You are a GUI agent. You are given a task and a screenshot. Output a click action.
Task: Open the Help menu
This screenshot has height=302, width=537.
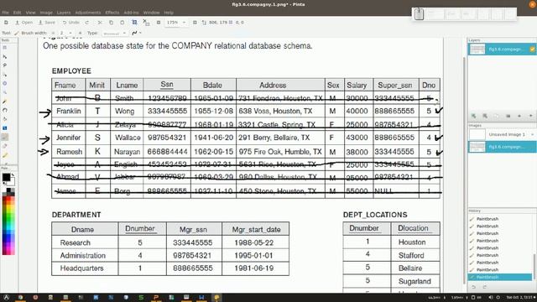click(169, 13)
